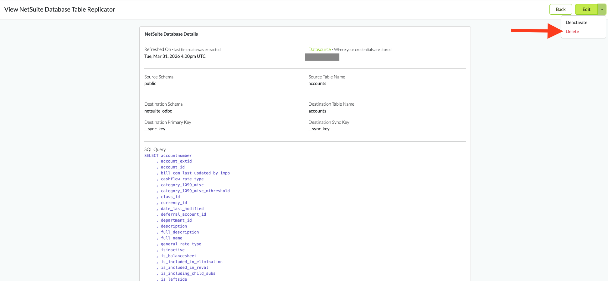The width and height of the screenshot is (608, 281).
Task: Choose Deactivate from the dropdown menu
Action: [576, 23]
